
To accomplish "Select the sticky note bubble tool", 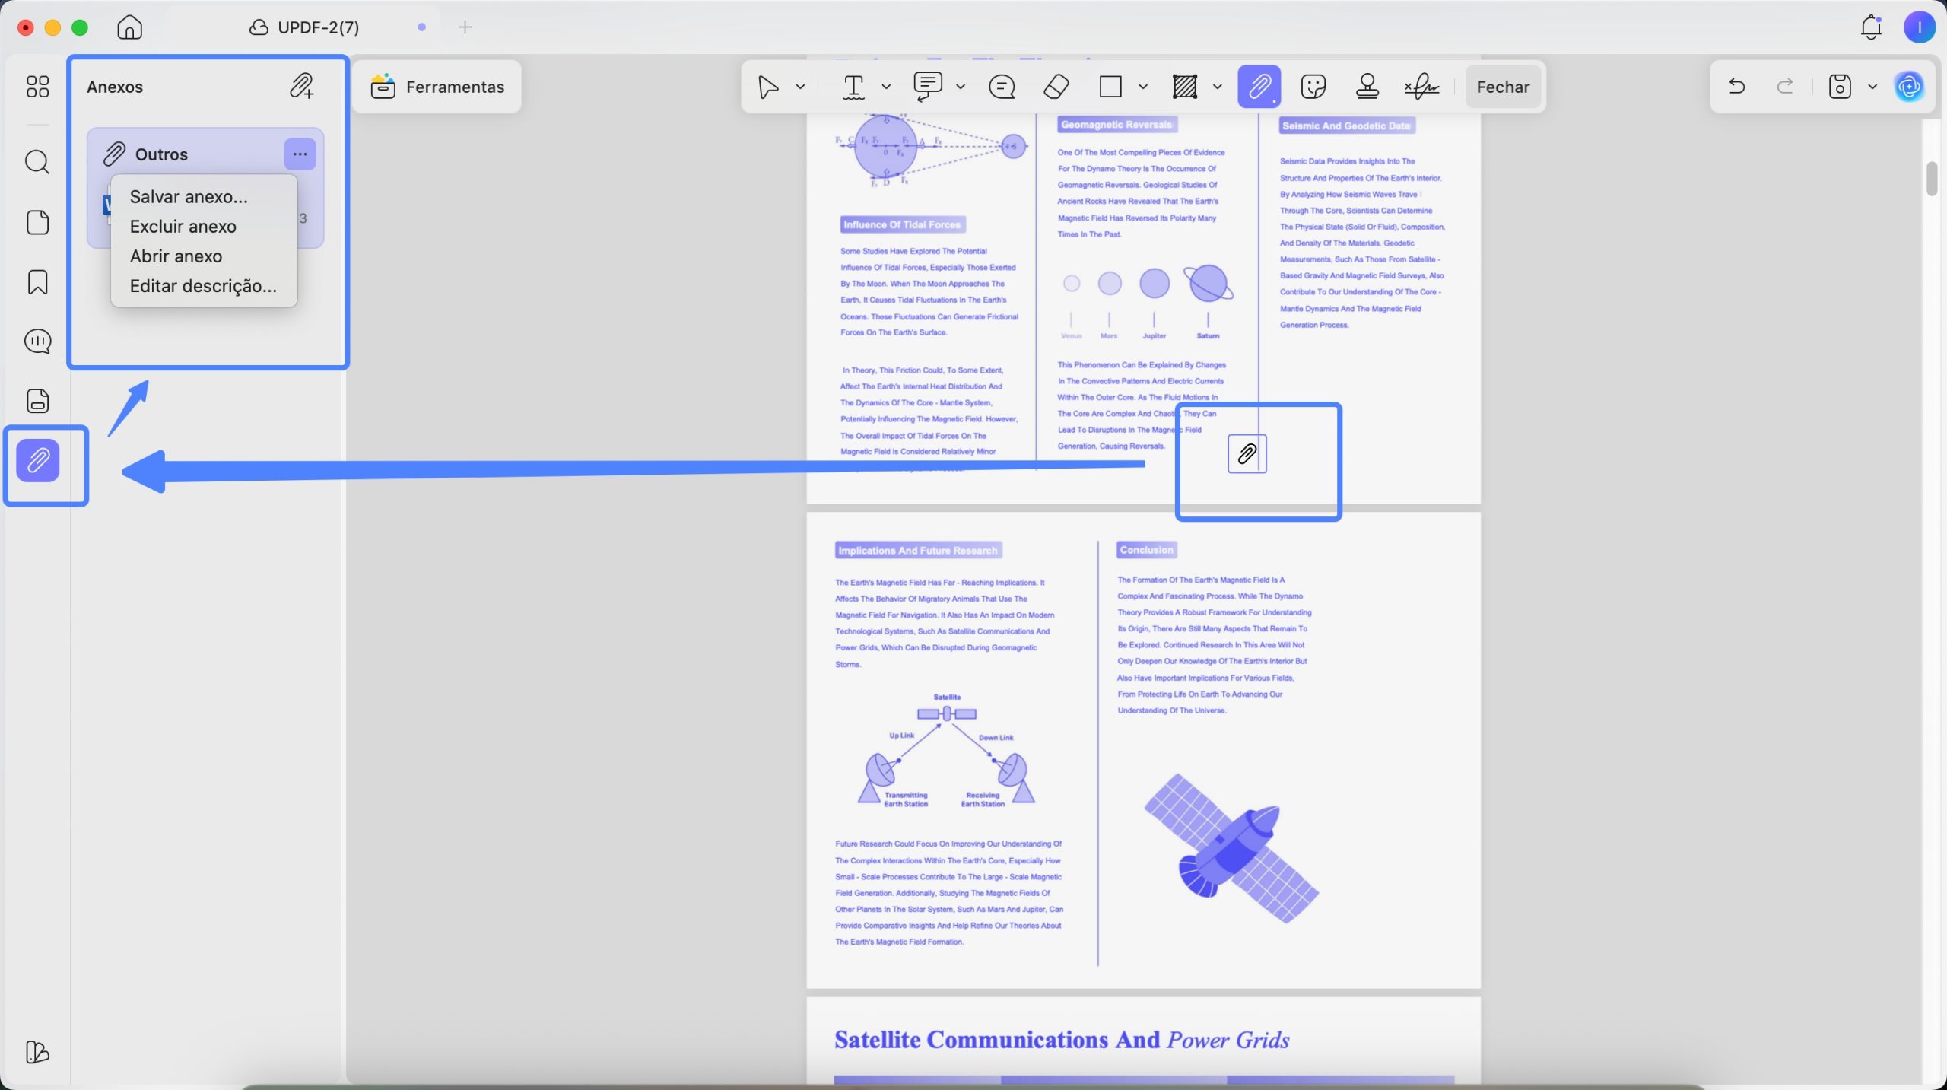I will [1002, 87].
